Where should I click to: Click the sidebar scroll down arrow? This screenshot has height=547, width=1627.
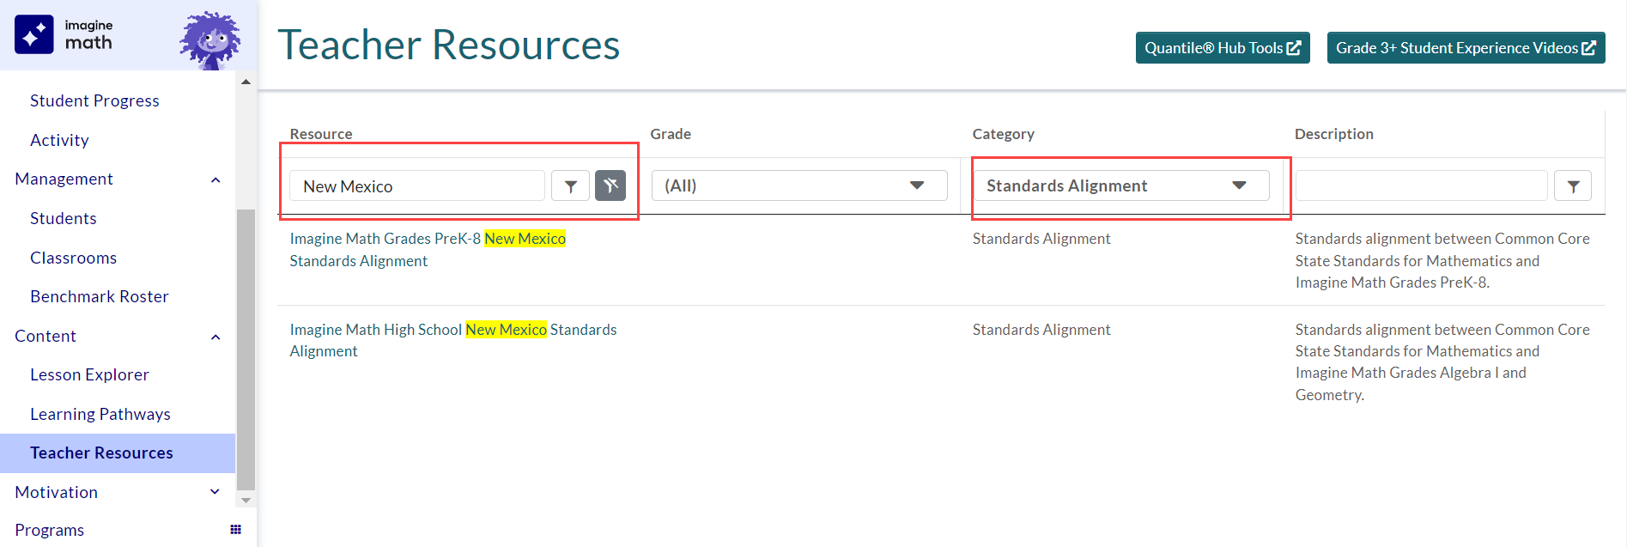246,500
